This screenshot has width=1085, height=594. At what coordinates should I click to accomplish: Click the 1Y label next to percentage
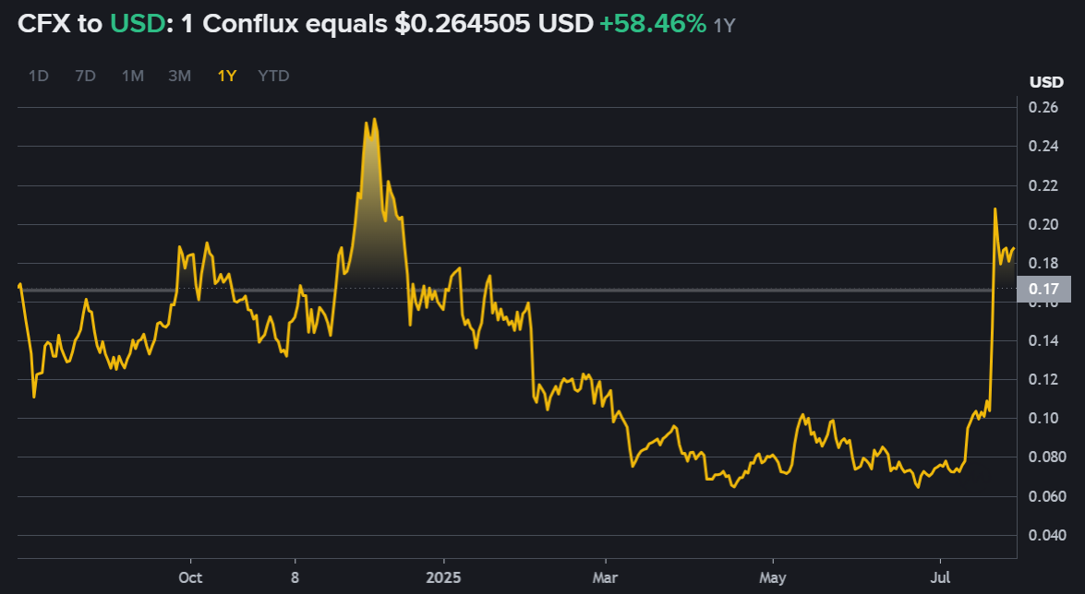click(x=724, y=26)
